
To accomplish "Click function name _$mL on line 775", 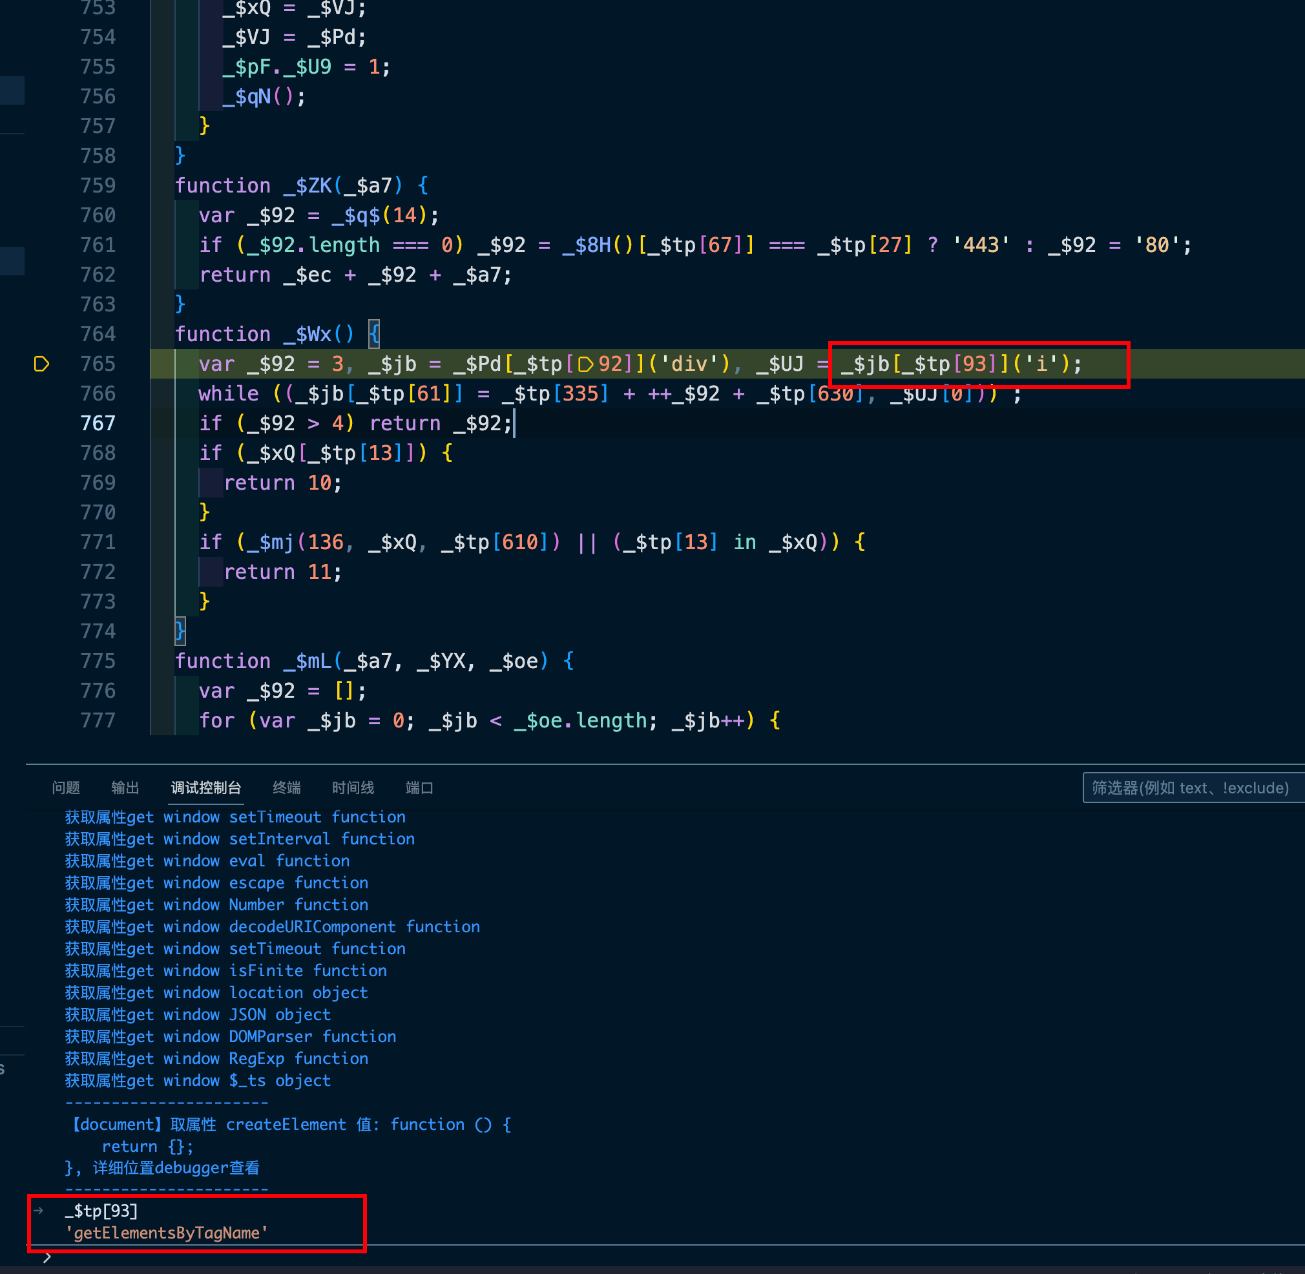I will 308,661.
